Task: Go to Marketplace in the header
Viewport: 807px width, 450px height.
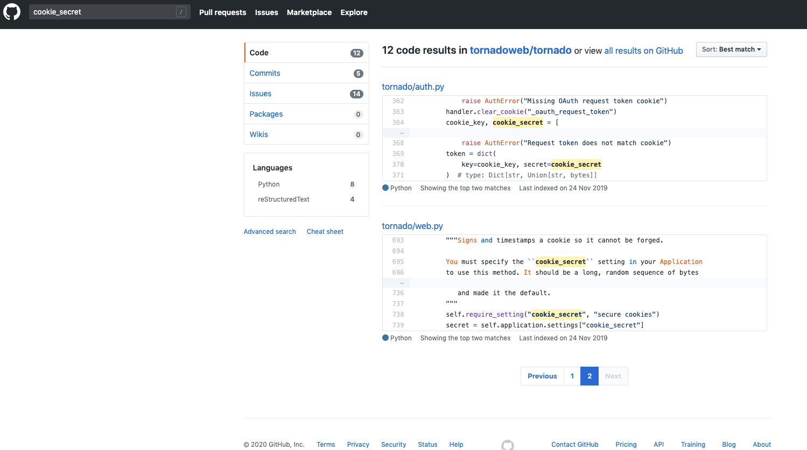Action: click(x=309, y=12)
